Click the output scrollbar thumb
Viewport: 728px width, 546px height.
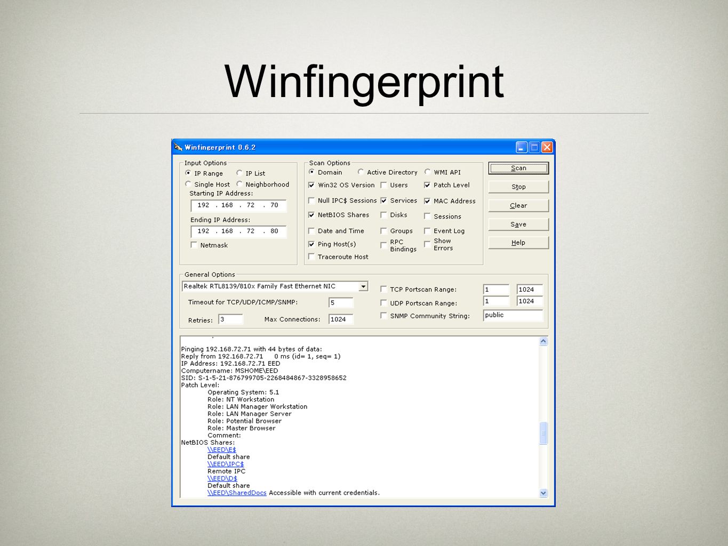[x=543, y=433]
